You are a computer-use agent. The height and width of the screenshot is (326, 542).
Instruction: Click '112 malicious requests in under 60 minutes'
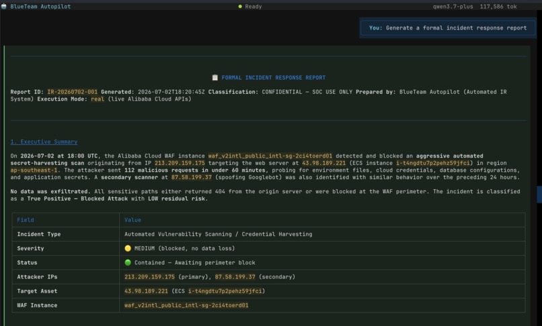pyautogui.click(x=195, y=170)
